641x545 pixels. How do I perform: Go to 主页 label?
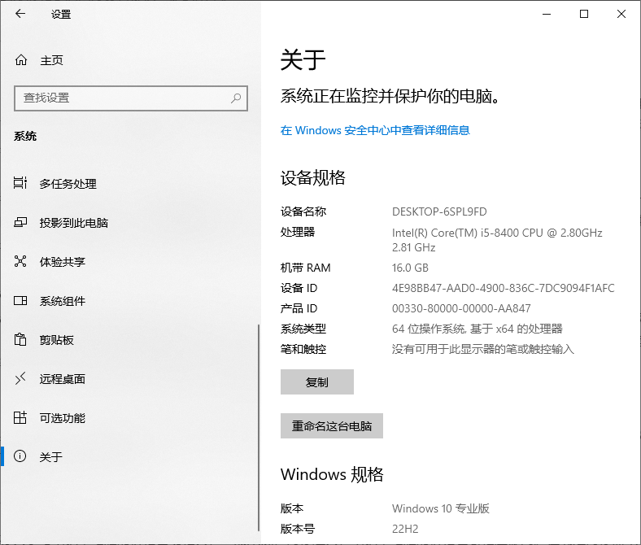click(51, 60)
